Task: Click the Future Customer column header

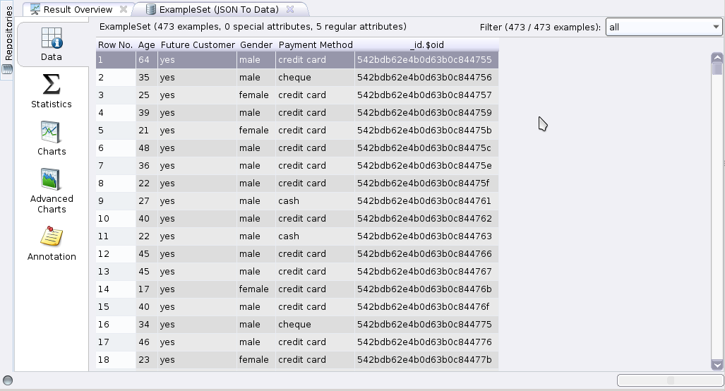Action: [x=198, y=44]
